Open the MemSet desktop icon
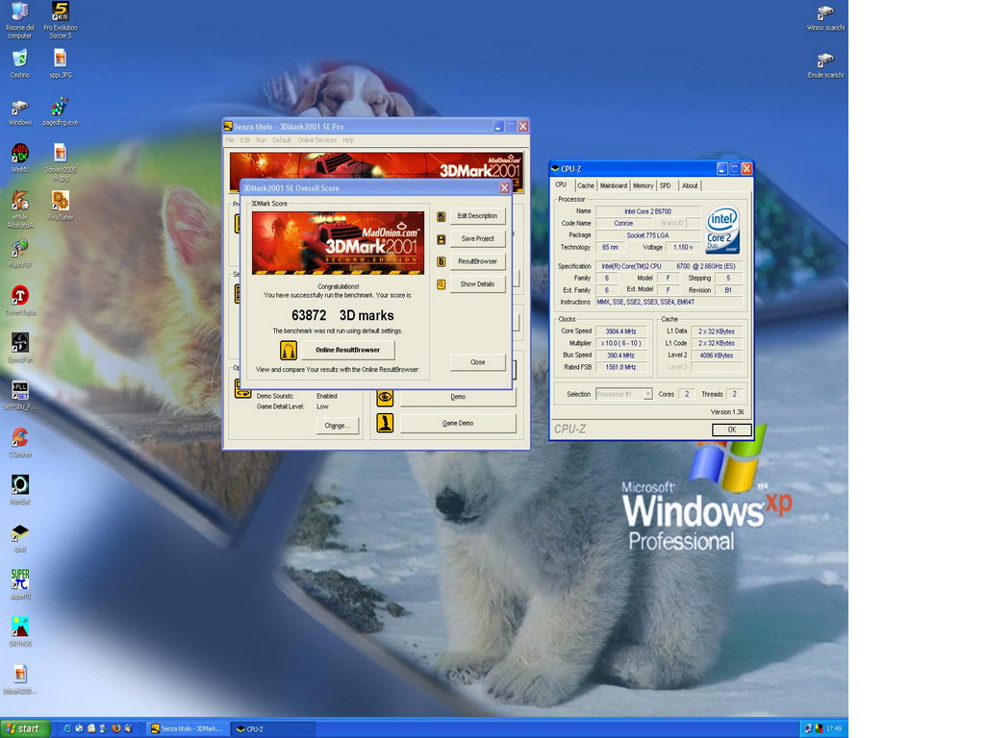The width and height of the screenshot is (985, 738). coord(19,489)
